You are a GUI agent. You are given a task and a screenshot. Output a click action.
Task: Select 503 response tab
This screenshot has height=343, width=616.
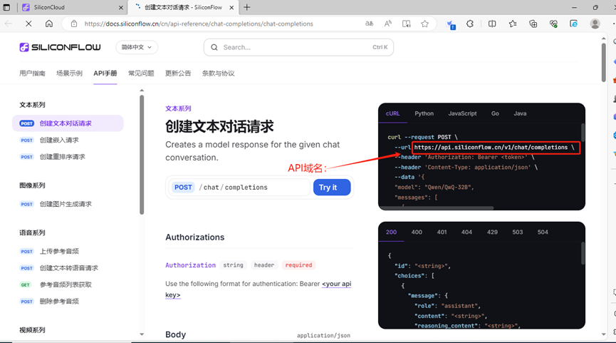pyautogui.click(x=518, y=232)
